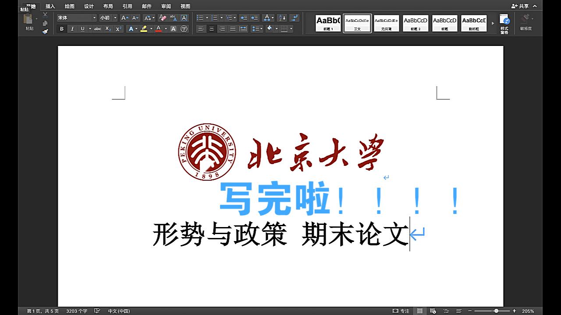Click the 3203 个字 word count
561x315 pixels.
77,311
